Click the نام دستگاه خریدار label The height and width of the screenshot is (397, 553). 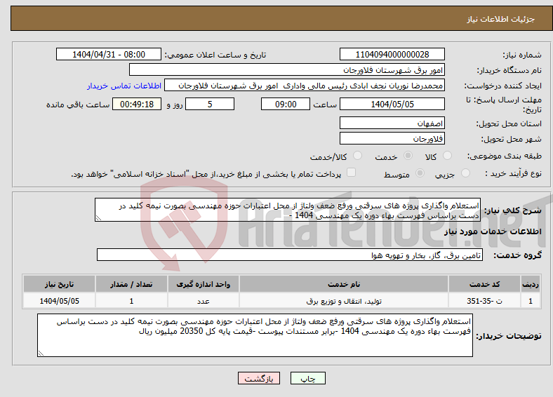[x=509, y=71]
